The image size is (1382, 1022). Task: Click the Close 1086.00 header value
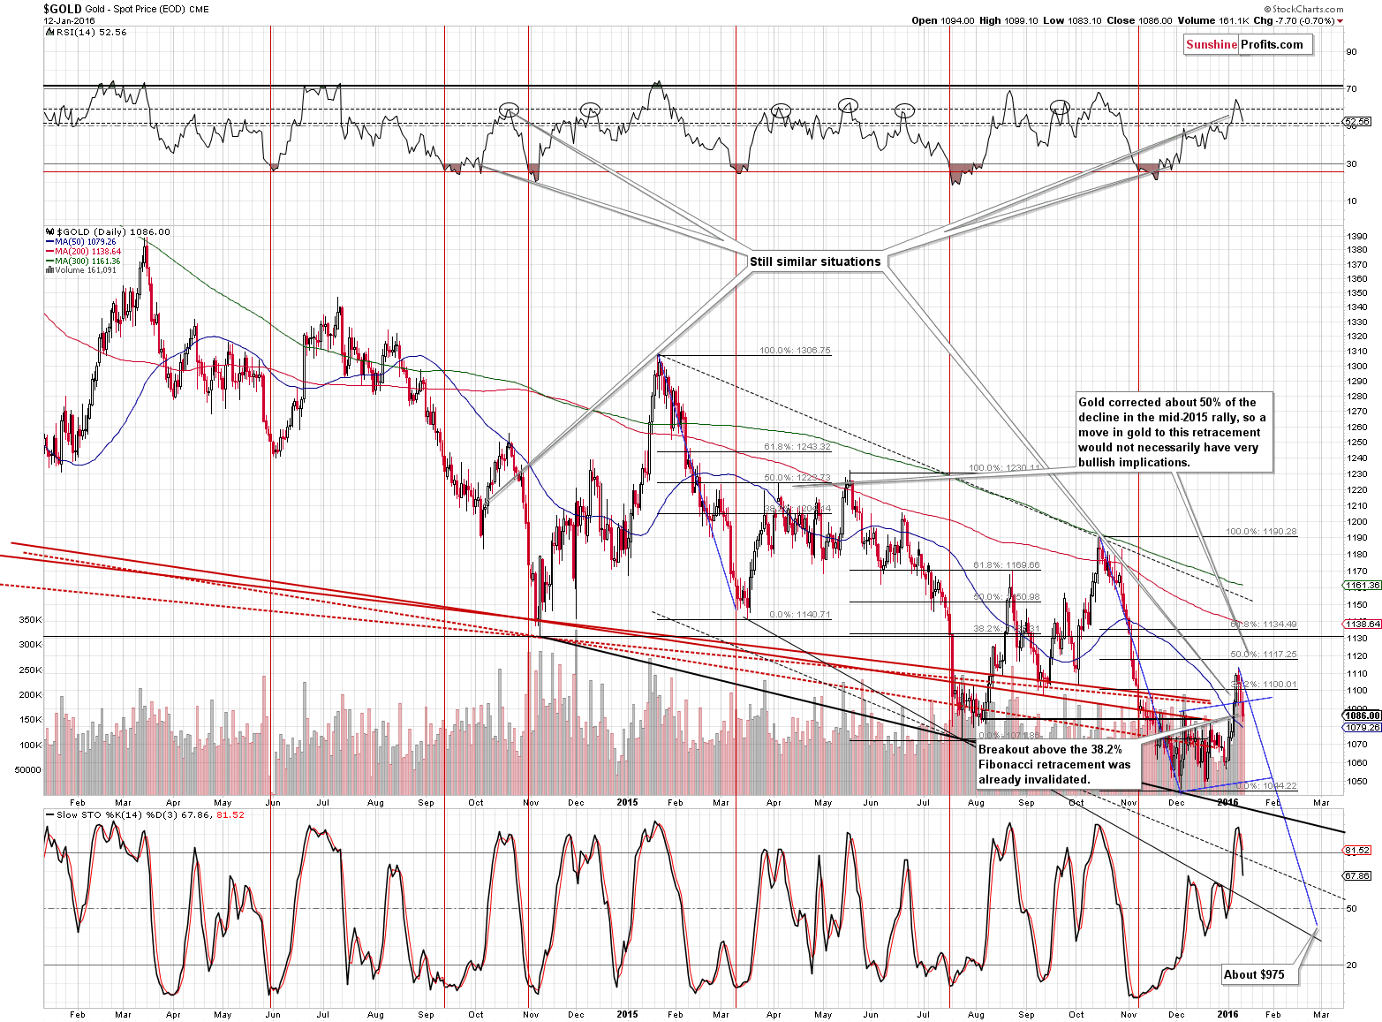pos(1139,20)
